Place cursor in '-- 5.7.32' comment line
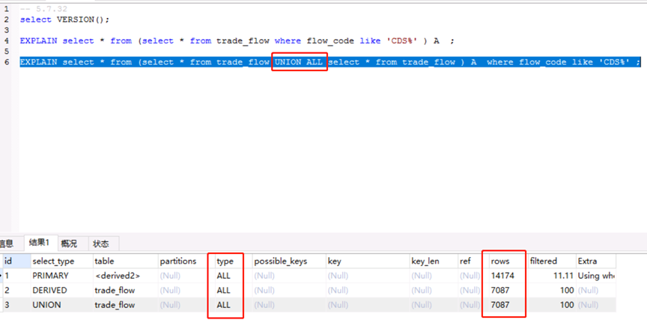Viewport: 647px width, 329px height. point(43,9)
